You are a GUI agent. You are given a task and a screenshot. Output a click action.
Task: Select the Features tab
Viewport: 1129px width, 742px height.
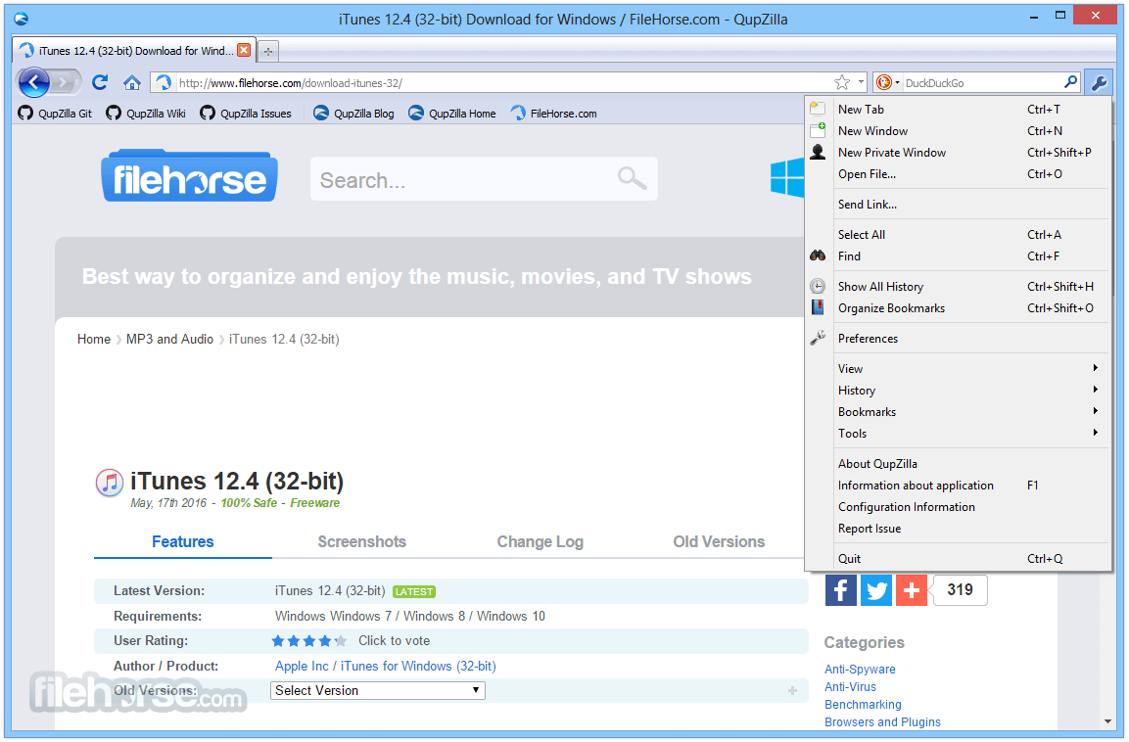183,542
